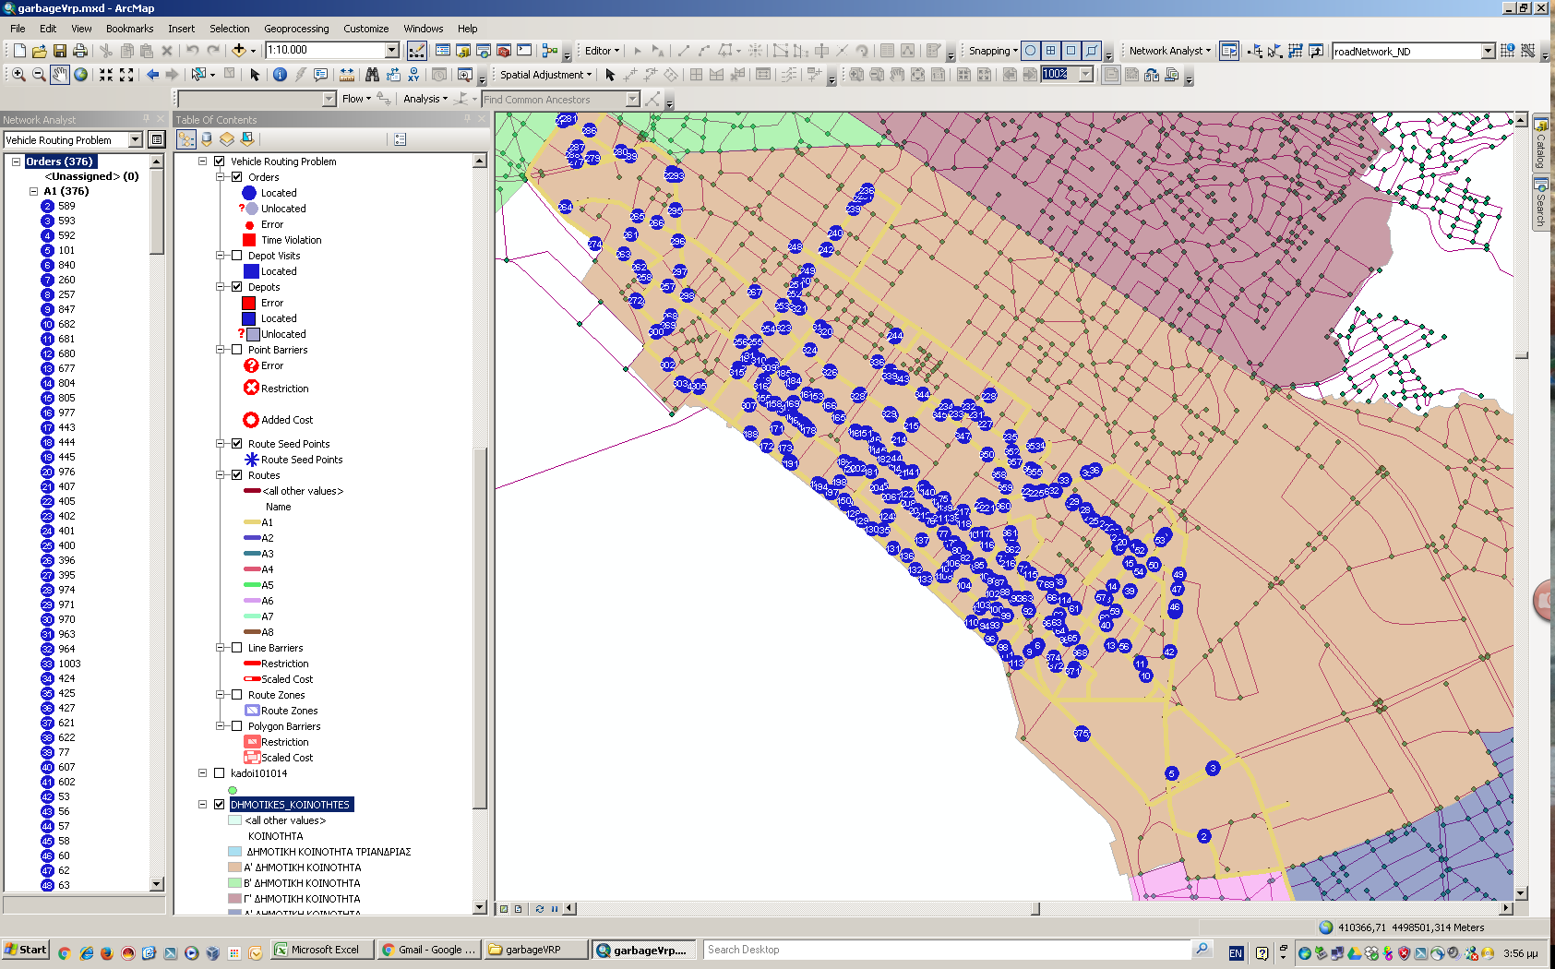Go back to previous extent arrow
The width and height of the screenshot is (1555, 969).
click(x=152, y=75)
